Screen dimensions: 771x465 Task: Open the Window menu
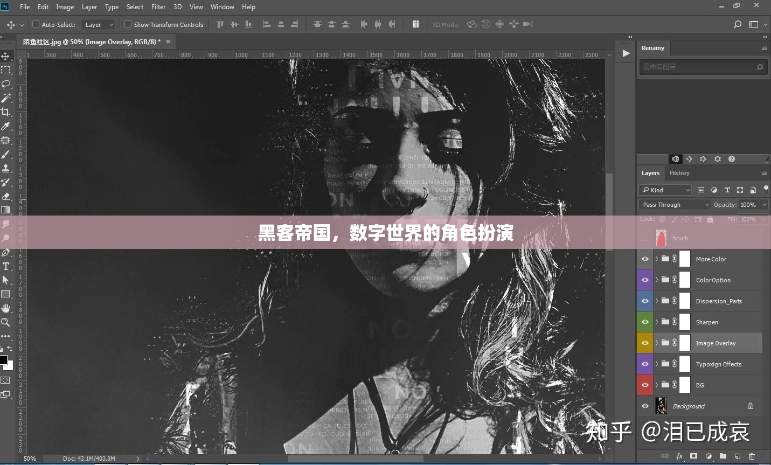[x=222, y=7]
